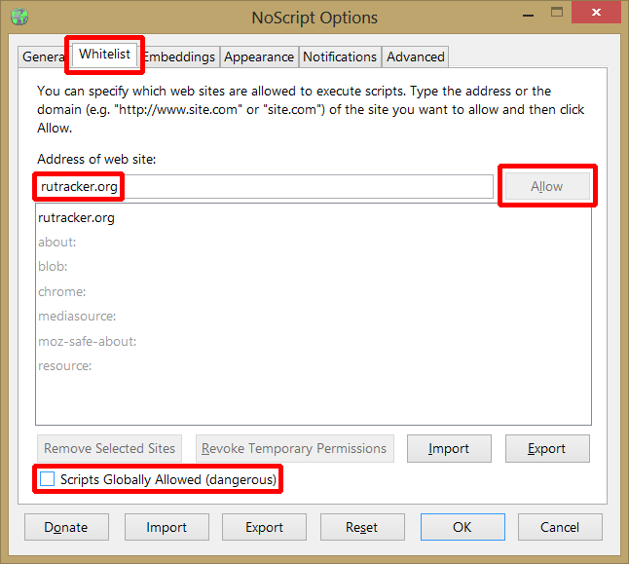Enable Scripts Globally Allowed checkbox
Viewport: 629px width, 564px height.
pyautogui.click(x=47, y=479)
